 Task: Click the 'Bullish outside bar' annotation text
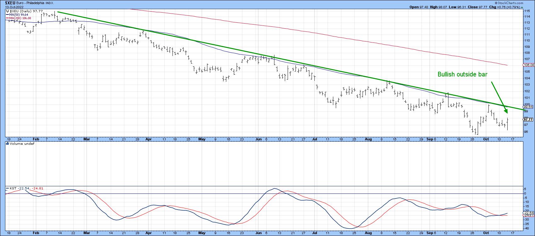click(462, 74)
